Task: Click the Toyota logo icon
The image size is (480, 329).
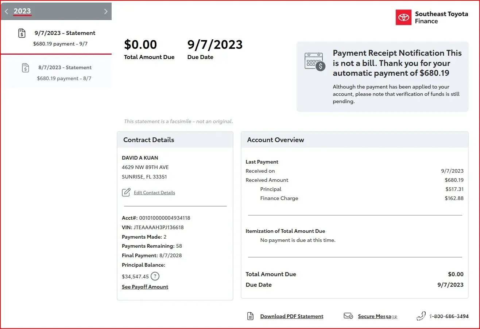Action: 403,17
